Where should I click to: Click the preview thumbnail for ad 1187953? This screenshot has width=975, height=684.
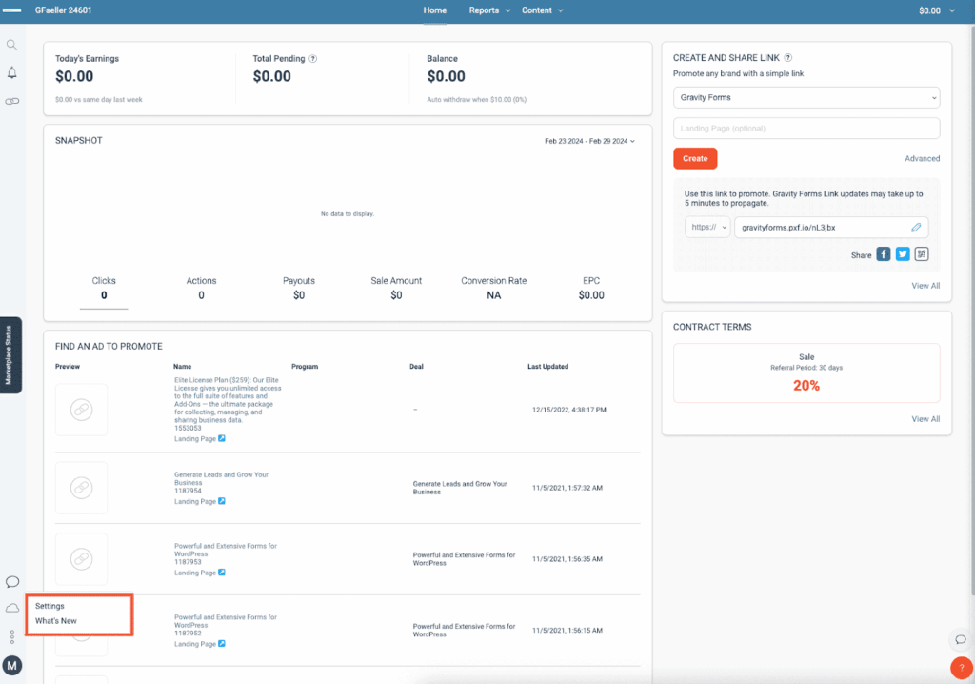coord(82,559)
